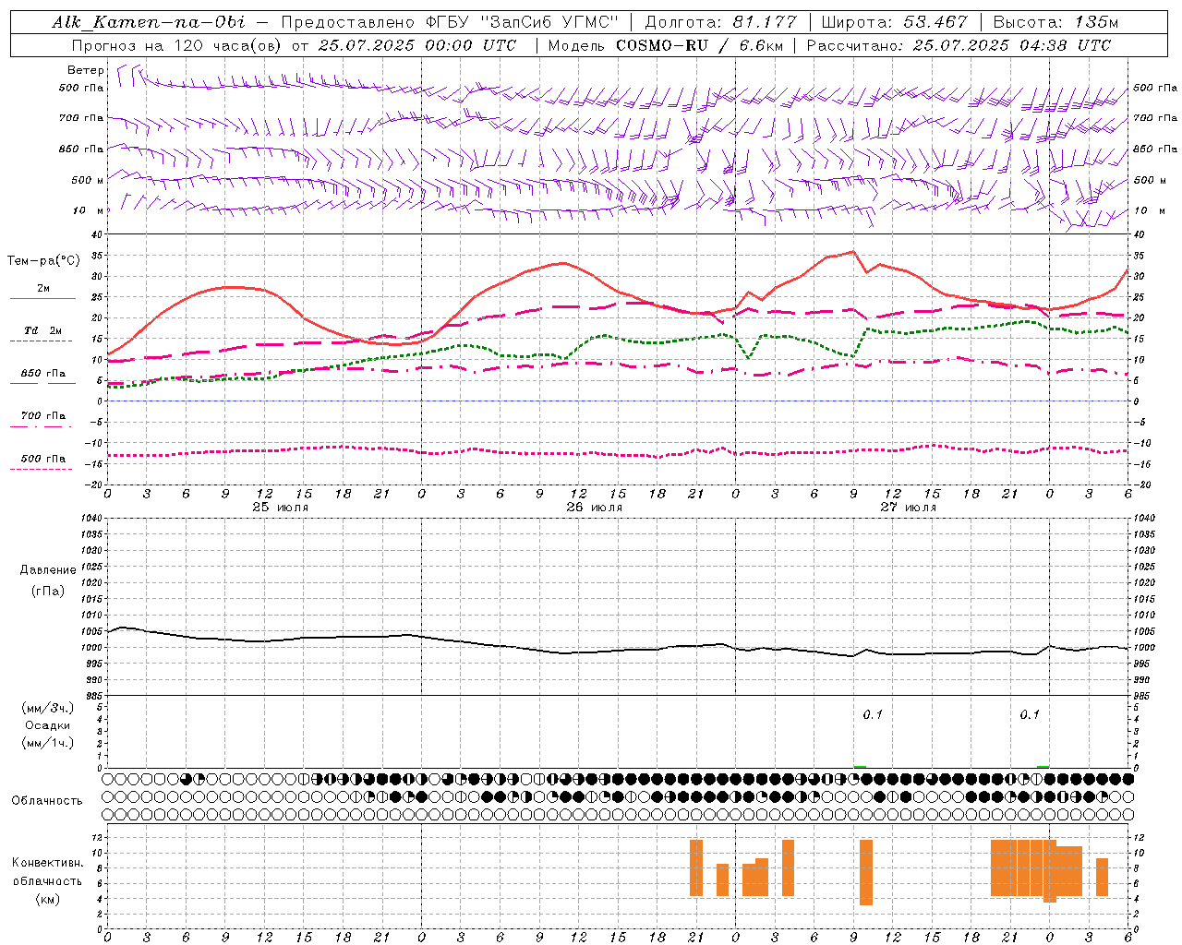Screen dimensions: 1182x945
Task: Click 'Рассчитано: 25.07.2025 04:38 UTC' text
Action: (959, 45)
